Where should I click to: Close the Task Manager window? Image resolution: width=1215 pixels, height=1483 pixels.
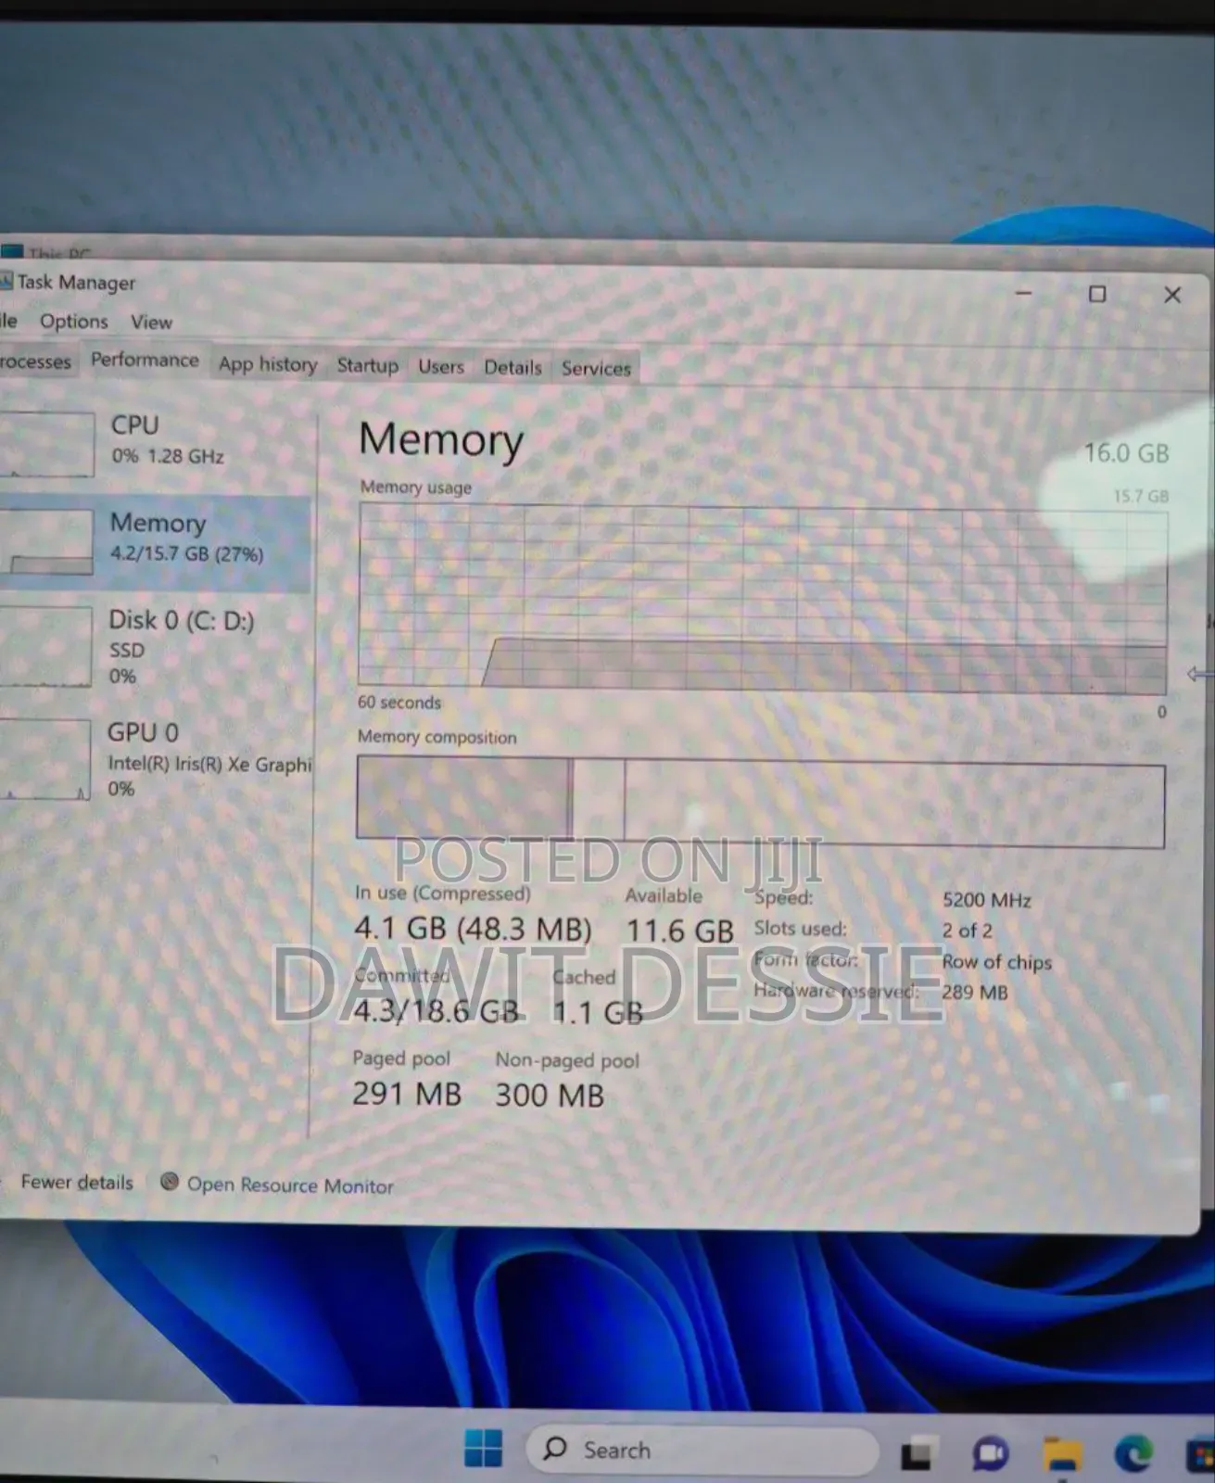(1172, 295)
